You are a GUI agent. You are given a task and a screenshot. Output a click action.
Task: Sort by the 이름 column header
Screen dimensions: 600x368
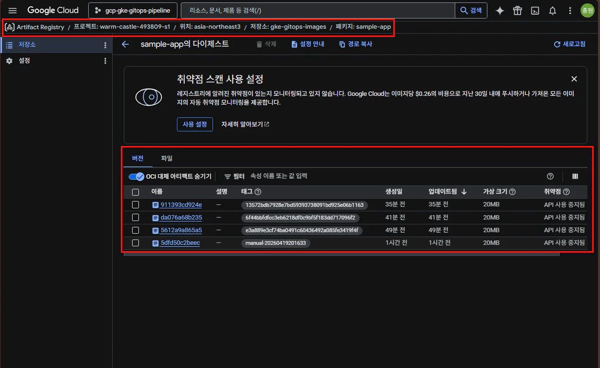pos(157,192)
